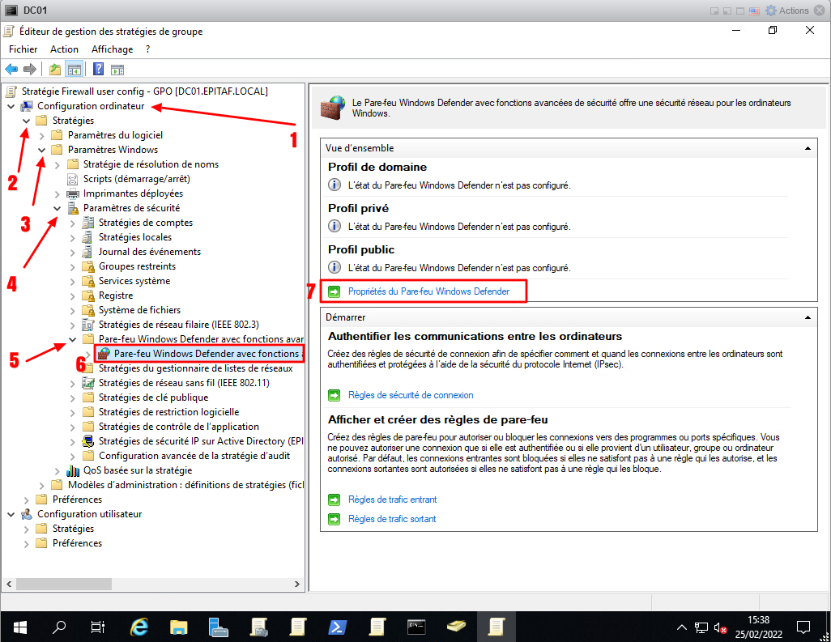Open Propriétés du Pare-feu Windows Defender link
This screenshot has width=831, height=642.
tap(428, 291)
